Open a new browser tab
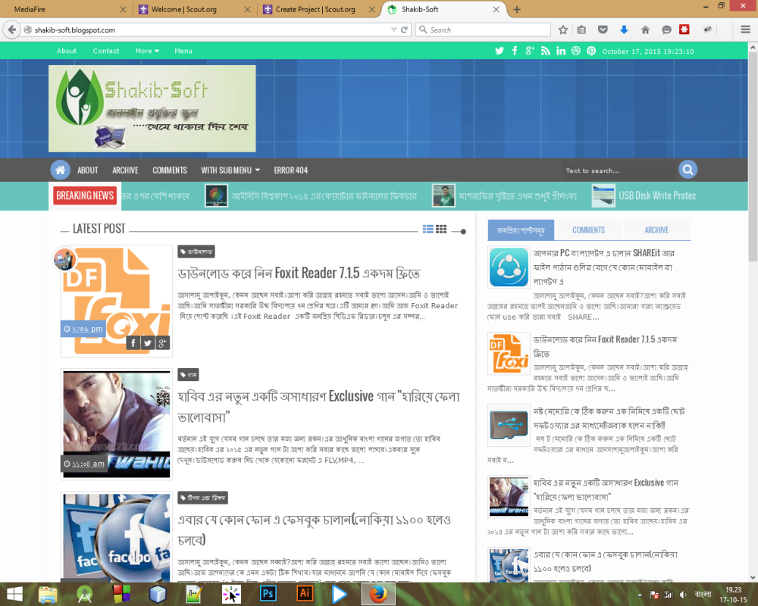 (x=517, y=10)
